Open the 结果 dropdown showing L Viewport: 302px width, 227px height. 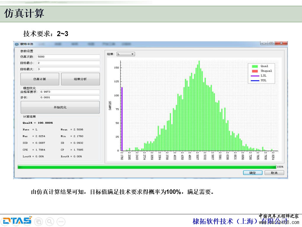tap(126, 54)
